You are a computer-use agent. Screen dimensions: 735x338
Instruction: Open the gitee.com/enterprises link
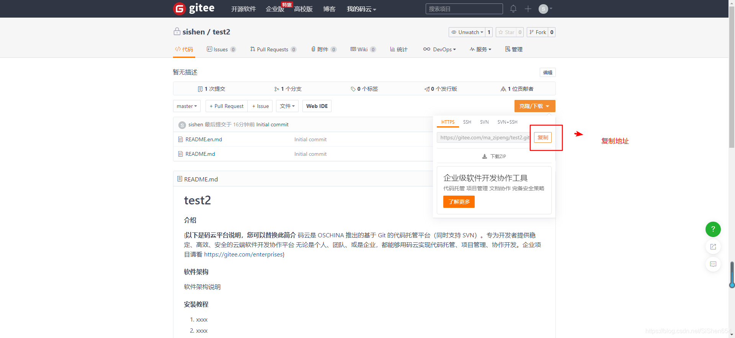point(243,254)
